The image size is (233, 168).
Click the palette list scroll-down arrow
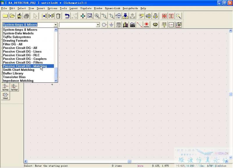[x=56, y=81]
